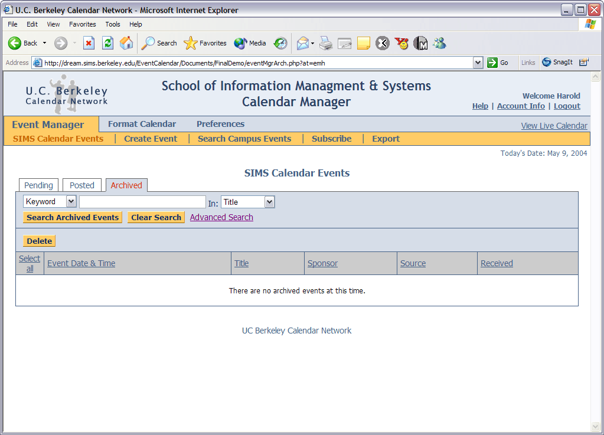604x435 pixels.
Task: Switch to the Pending tab
Action: click(x=38, y=185)
